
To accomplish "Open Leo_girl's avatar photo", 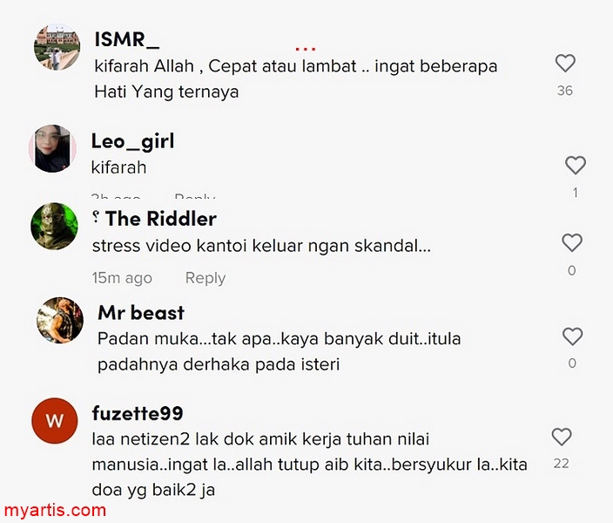I will 52,148.
